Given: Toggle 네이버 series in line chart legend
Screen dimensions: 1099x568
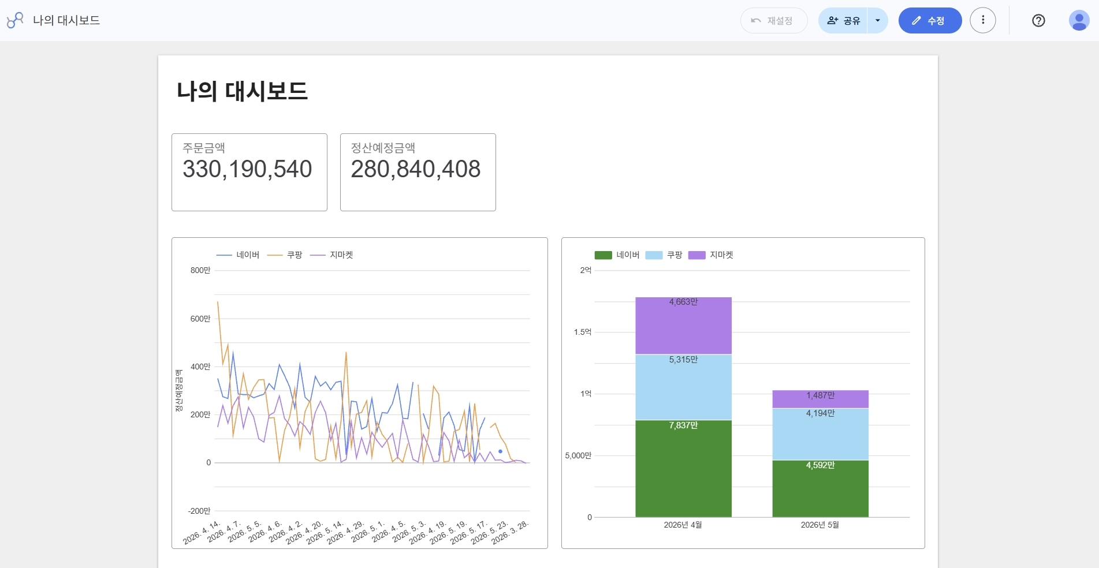Looking at the screenshot, I should pos(238,255).
